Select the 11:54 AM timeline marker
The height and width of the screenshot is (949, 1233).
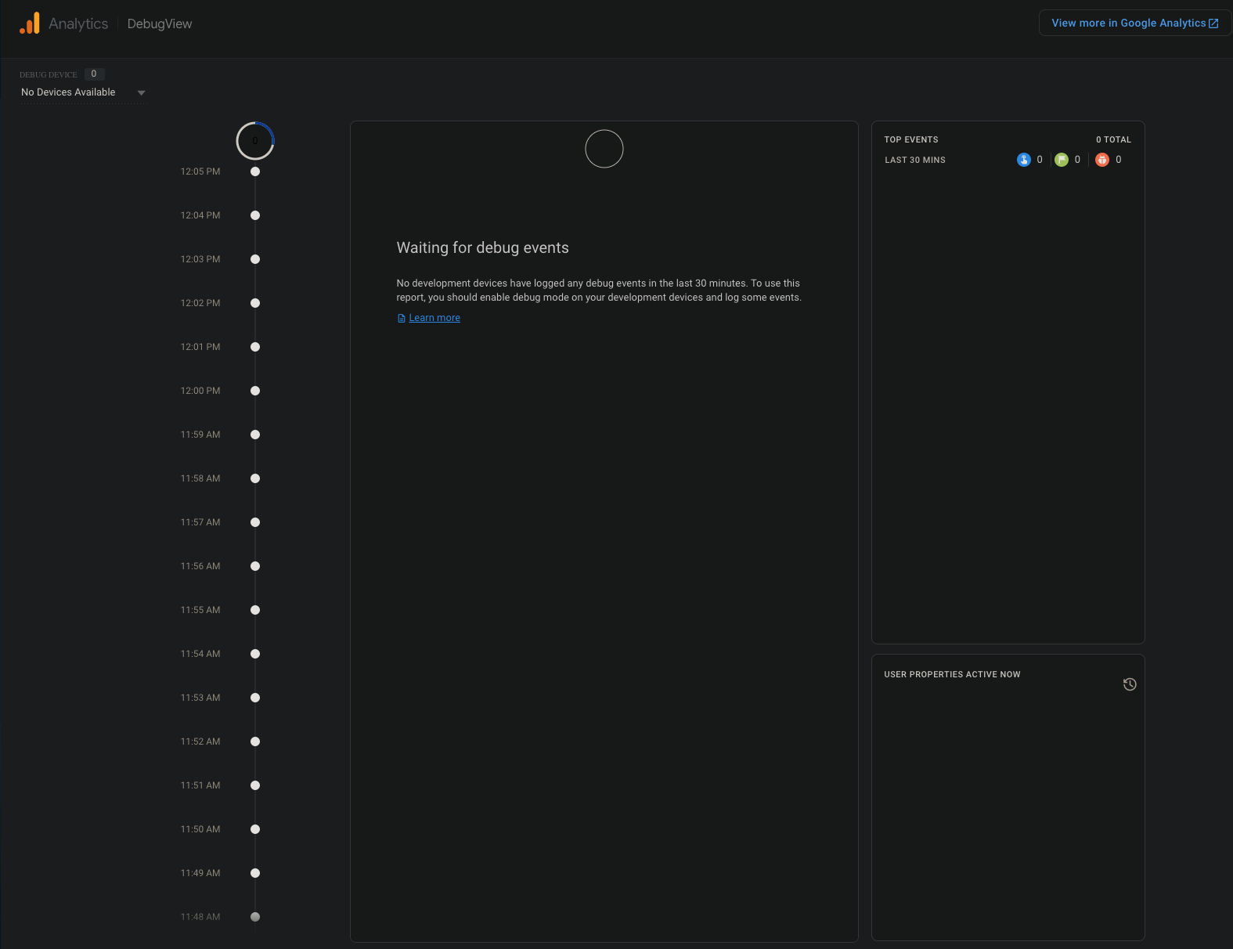click(x=255, y=654)
